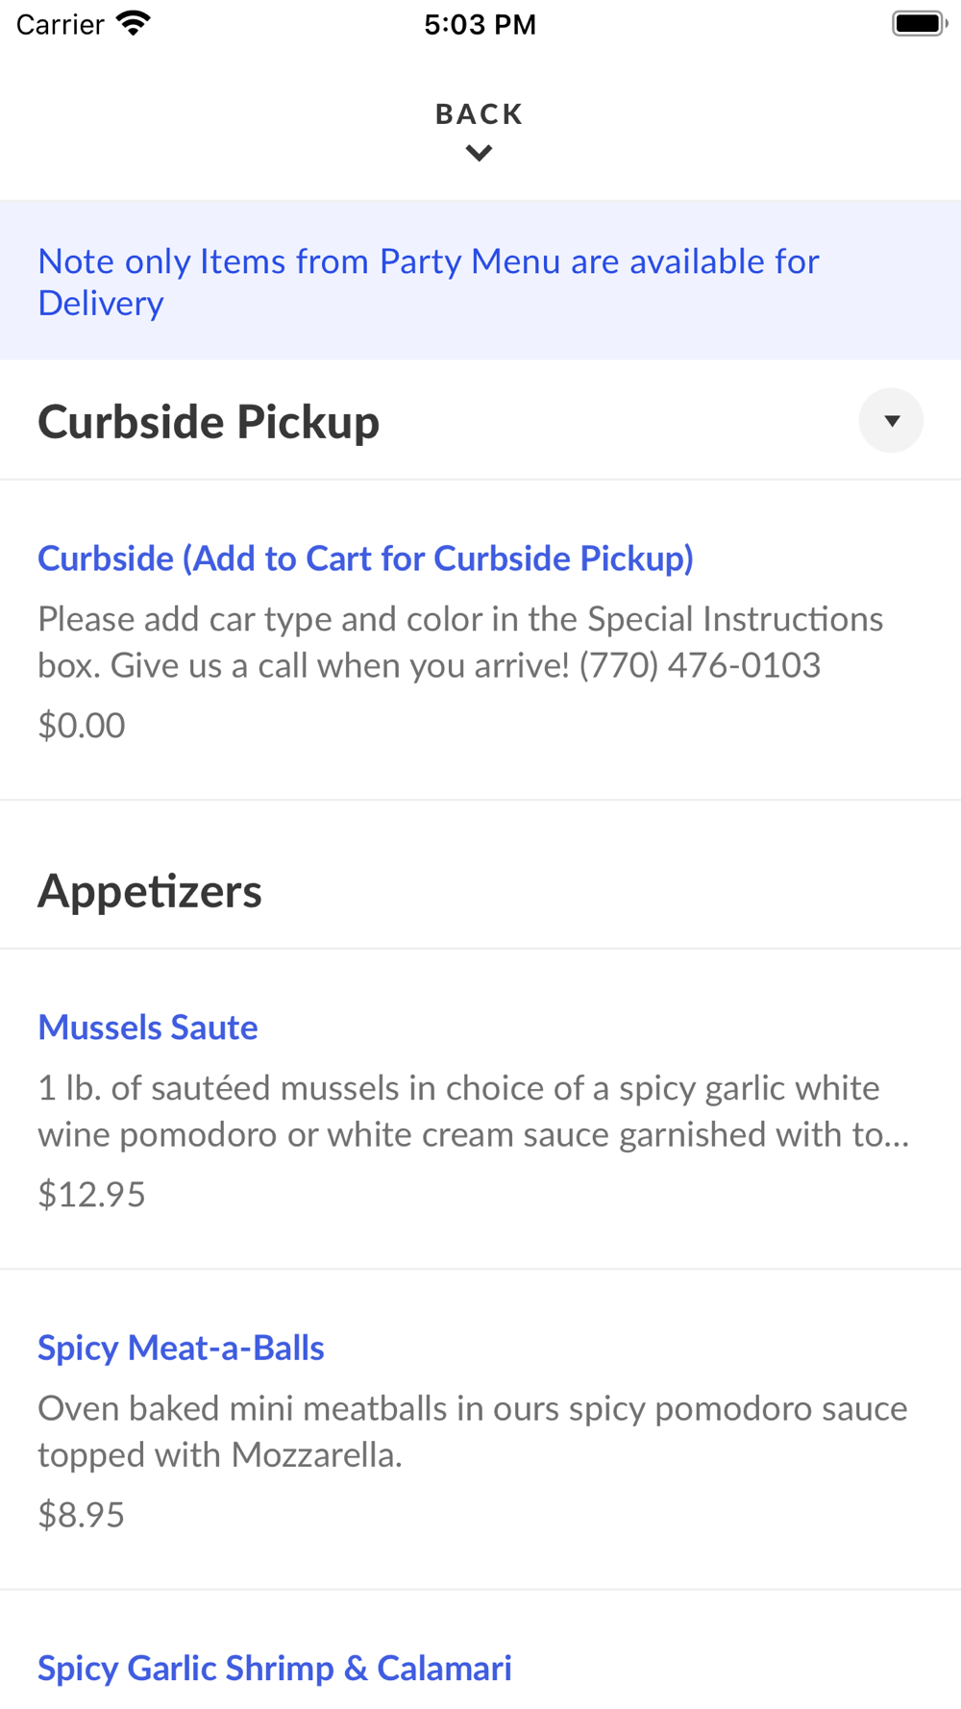Tap the Spicy Meat-a-Balls description text
This screenshot has height=1709, width=961.
click(473, 1431)
